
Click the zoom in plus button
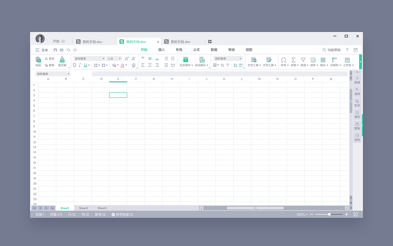tap(347, 214)
